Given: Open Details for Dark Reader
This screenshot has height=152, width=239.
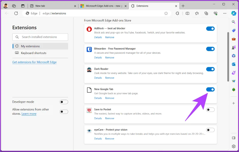Looking at the screenshot, I should (98, 78).
